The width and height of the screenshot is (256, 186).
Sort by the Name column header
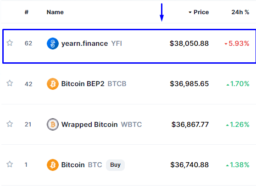tap(55, 12)
